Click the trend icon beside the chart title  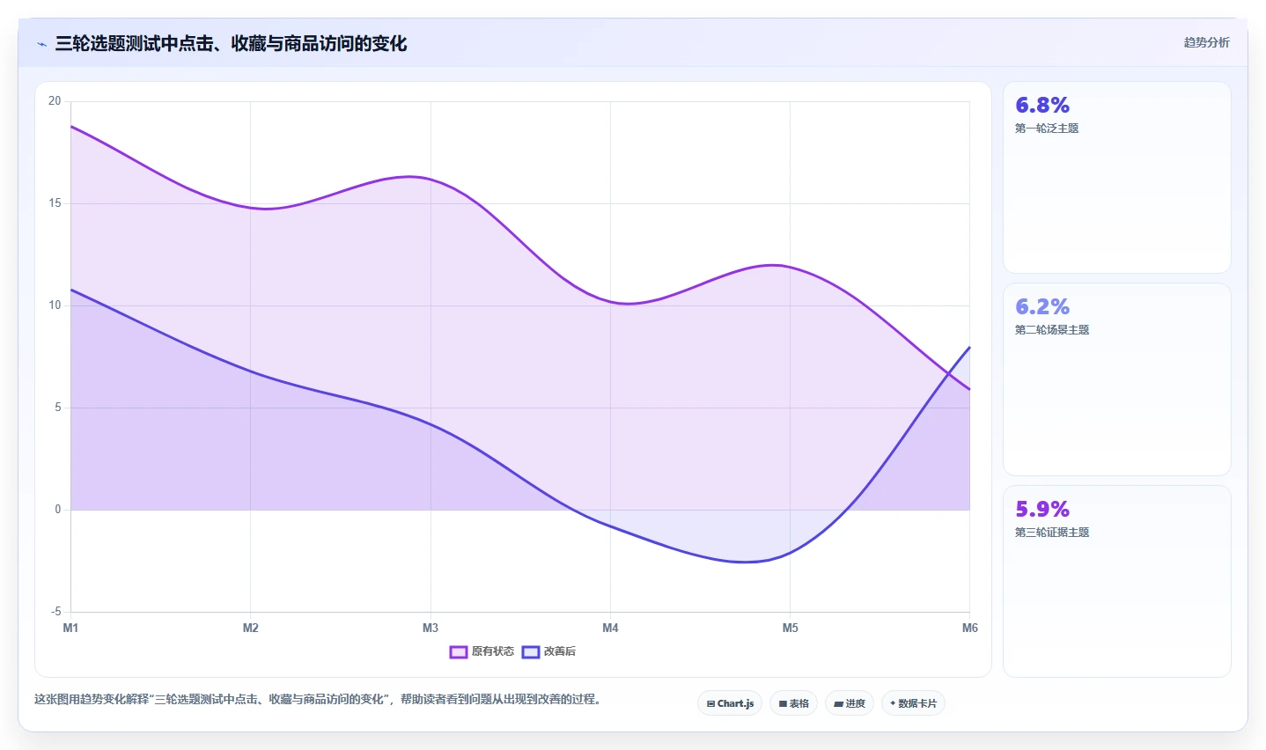pos(41,44)
